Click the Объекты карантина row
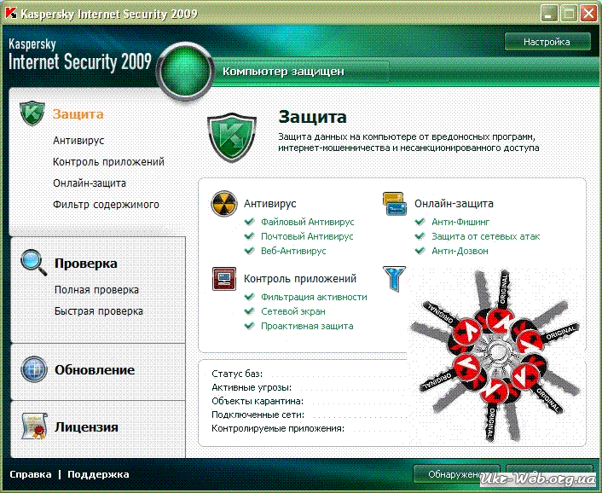602x493 pixels. [x=309, y=401]
